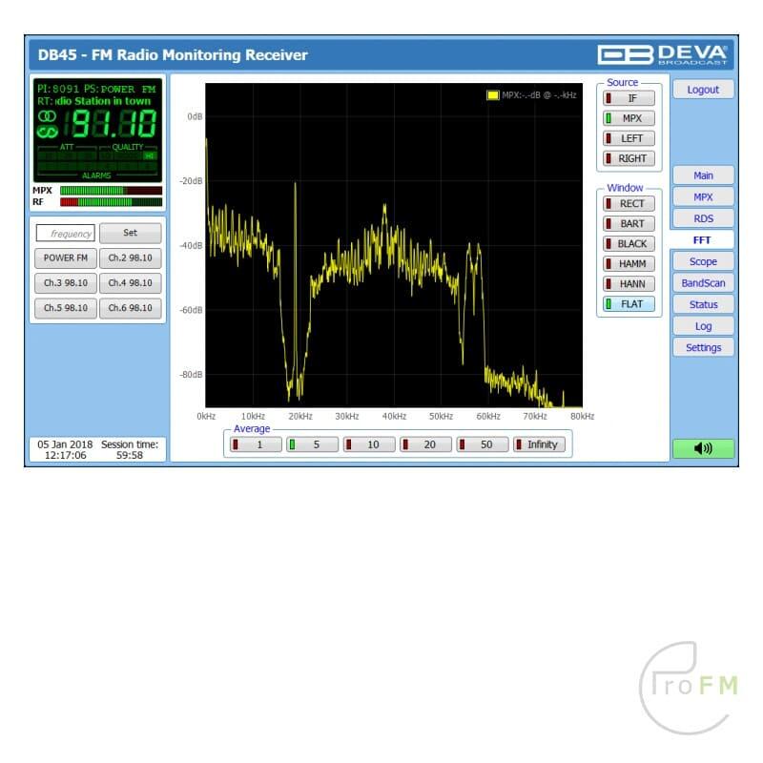Switch to the RDS tab
The width and height of the screenshot is (763, 763).
coord(703,218)
